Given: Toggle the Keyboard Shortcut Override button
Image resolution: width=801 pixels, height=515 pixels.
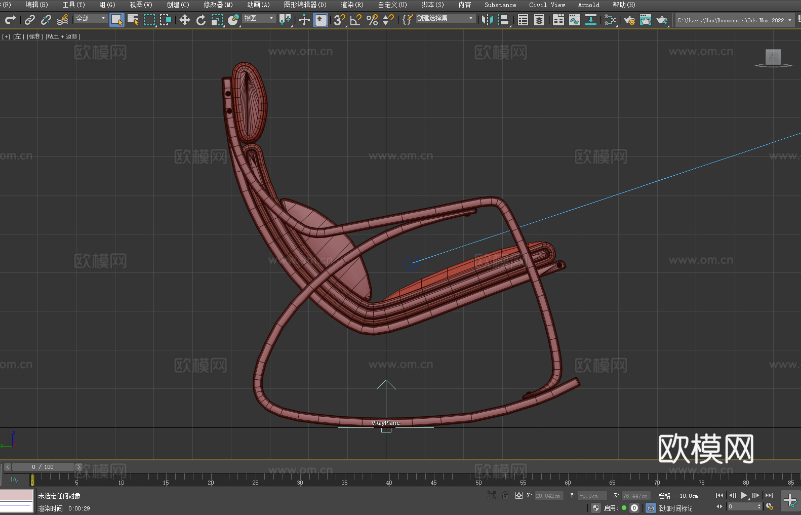Looking at the screenshot, I should tap(321, 20).
